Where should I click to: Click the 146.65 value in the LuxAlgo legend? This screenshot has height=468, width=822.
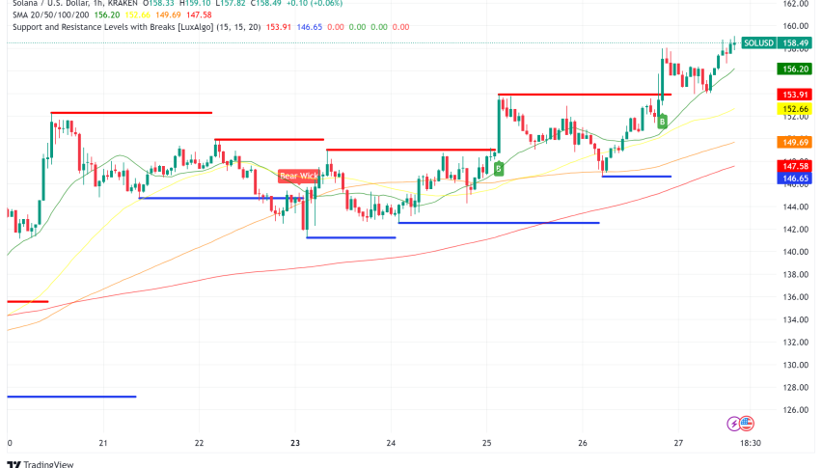tap(310, 27)
